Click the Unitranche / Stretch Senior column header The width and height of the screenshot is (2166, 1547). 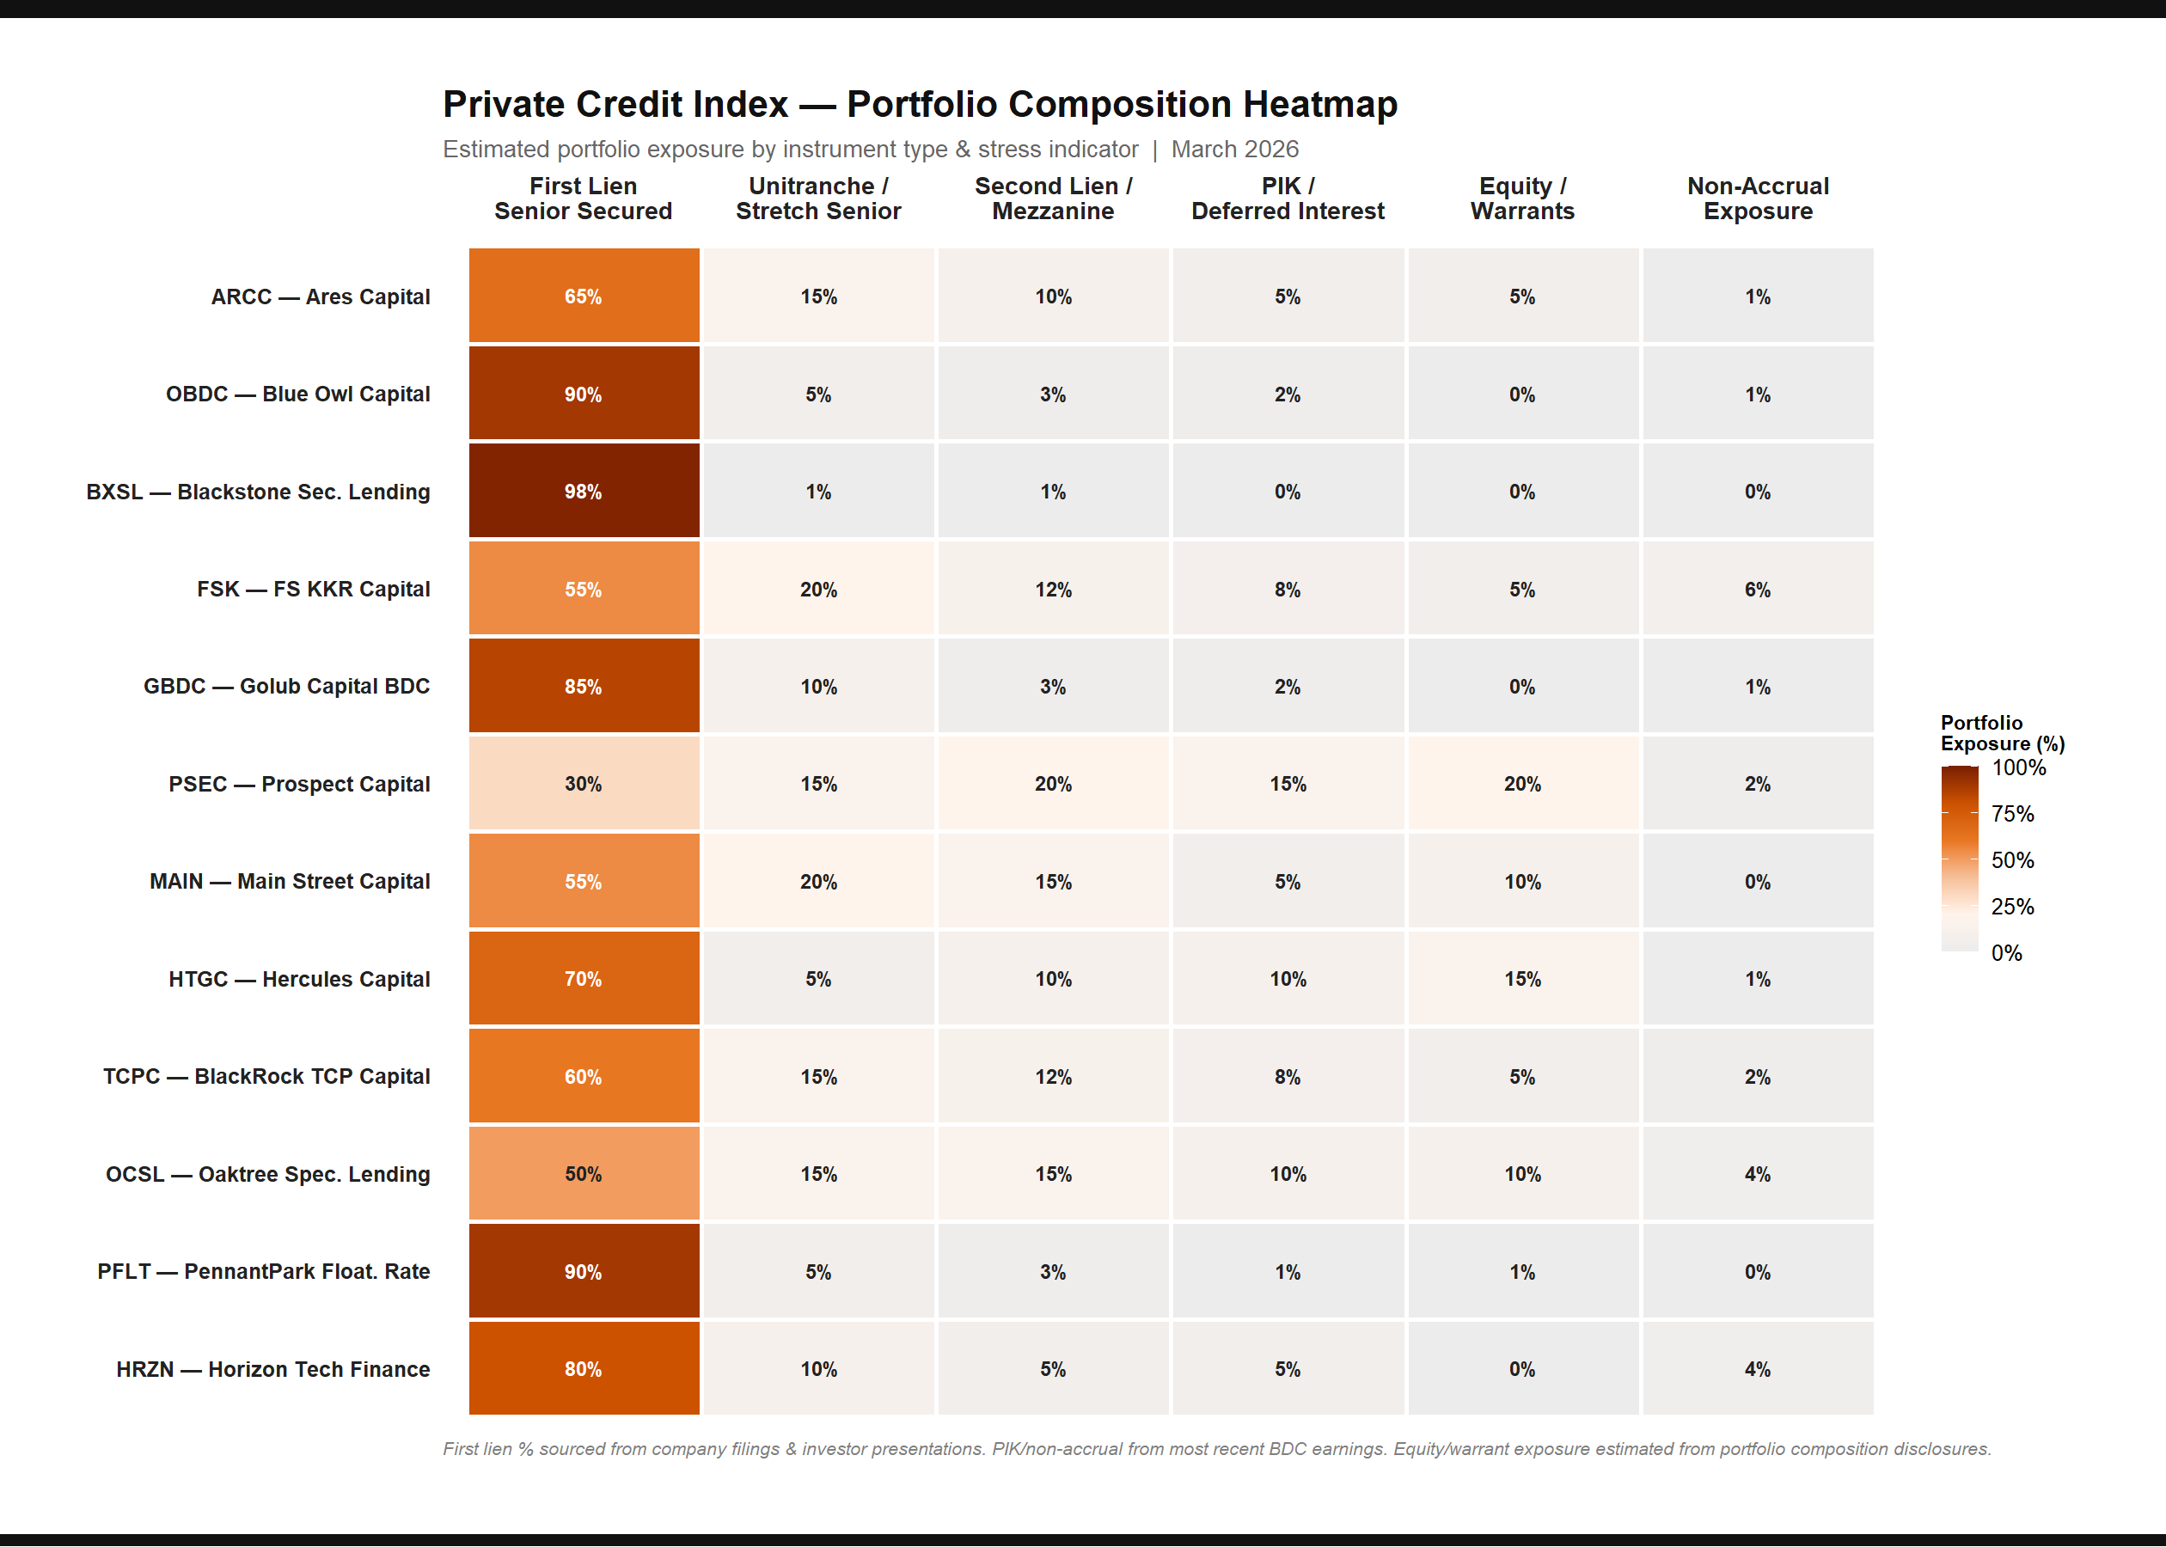coord(818,199)
